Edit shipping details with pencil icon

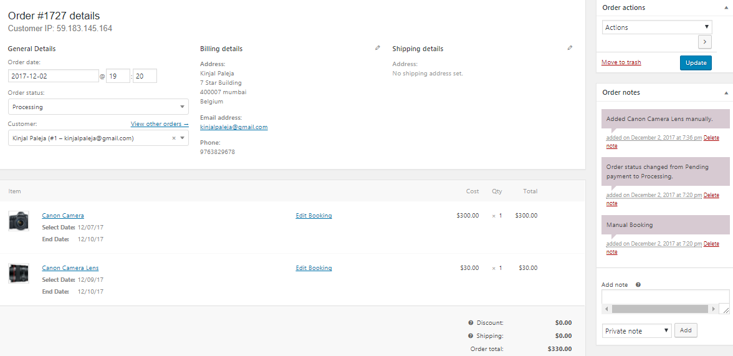point(570,48)
